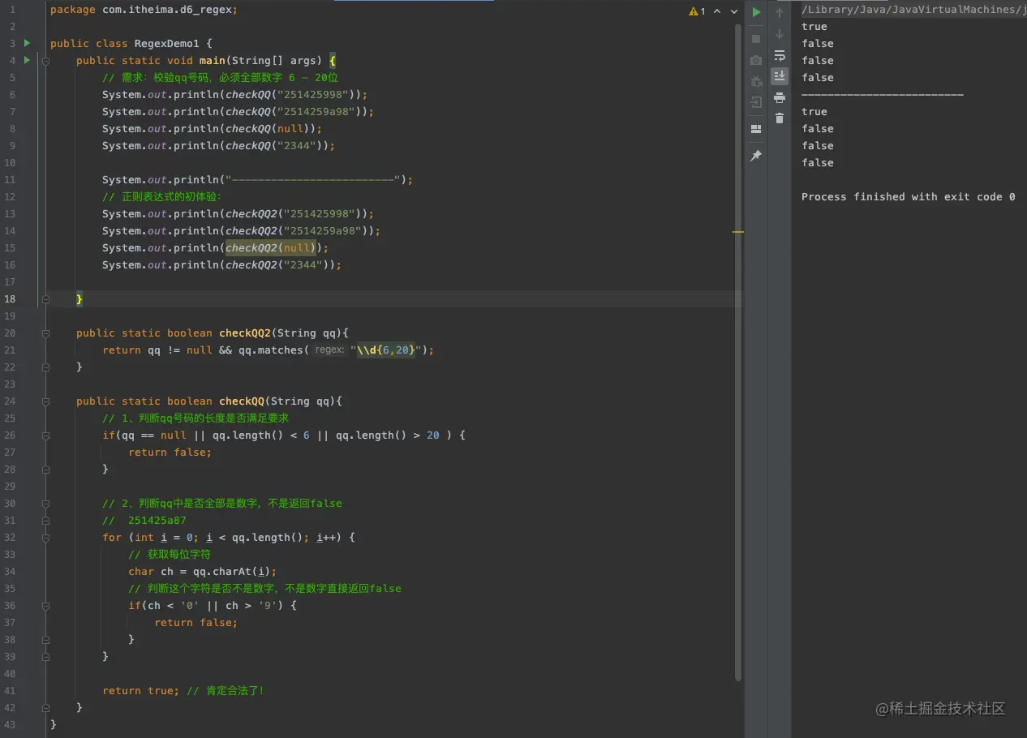Click the 'char ch = qq.charAt(i);' line
This screenshot has width=1027, height=738.
[203, 572]
